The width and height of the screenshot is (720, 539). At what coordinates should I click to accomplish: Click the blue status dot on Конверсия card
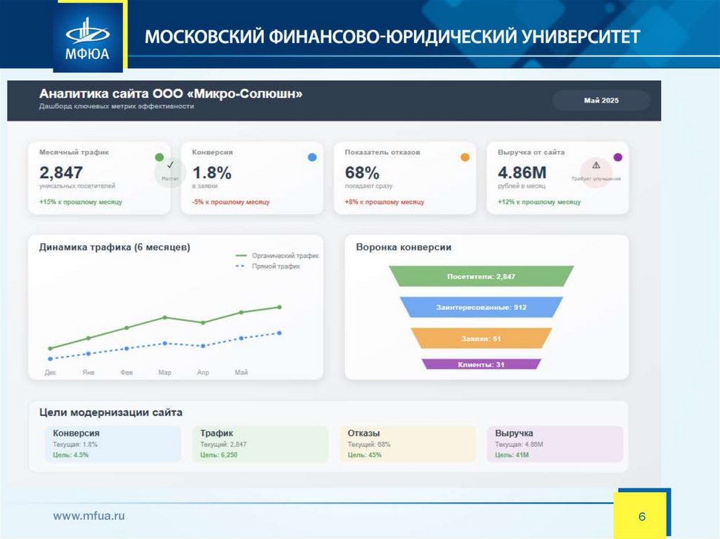[312, 157]
